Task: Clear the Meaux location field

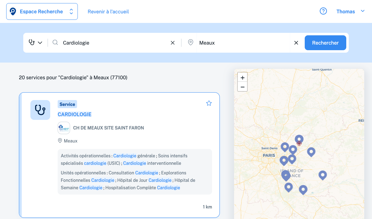Action: [x=296, y=43]
